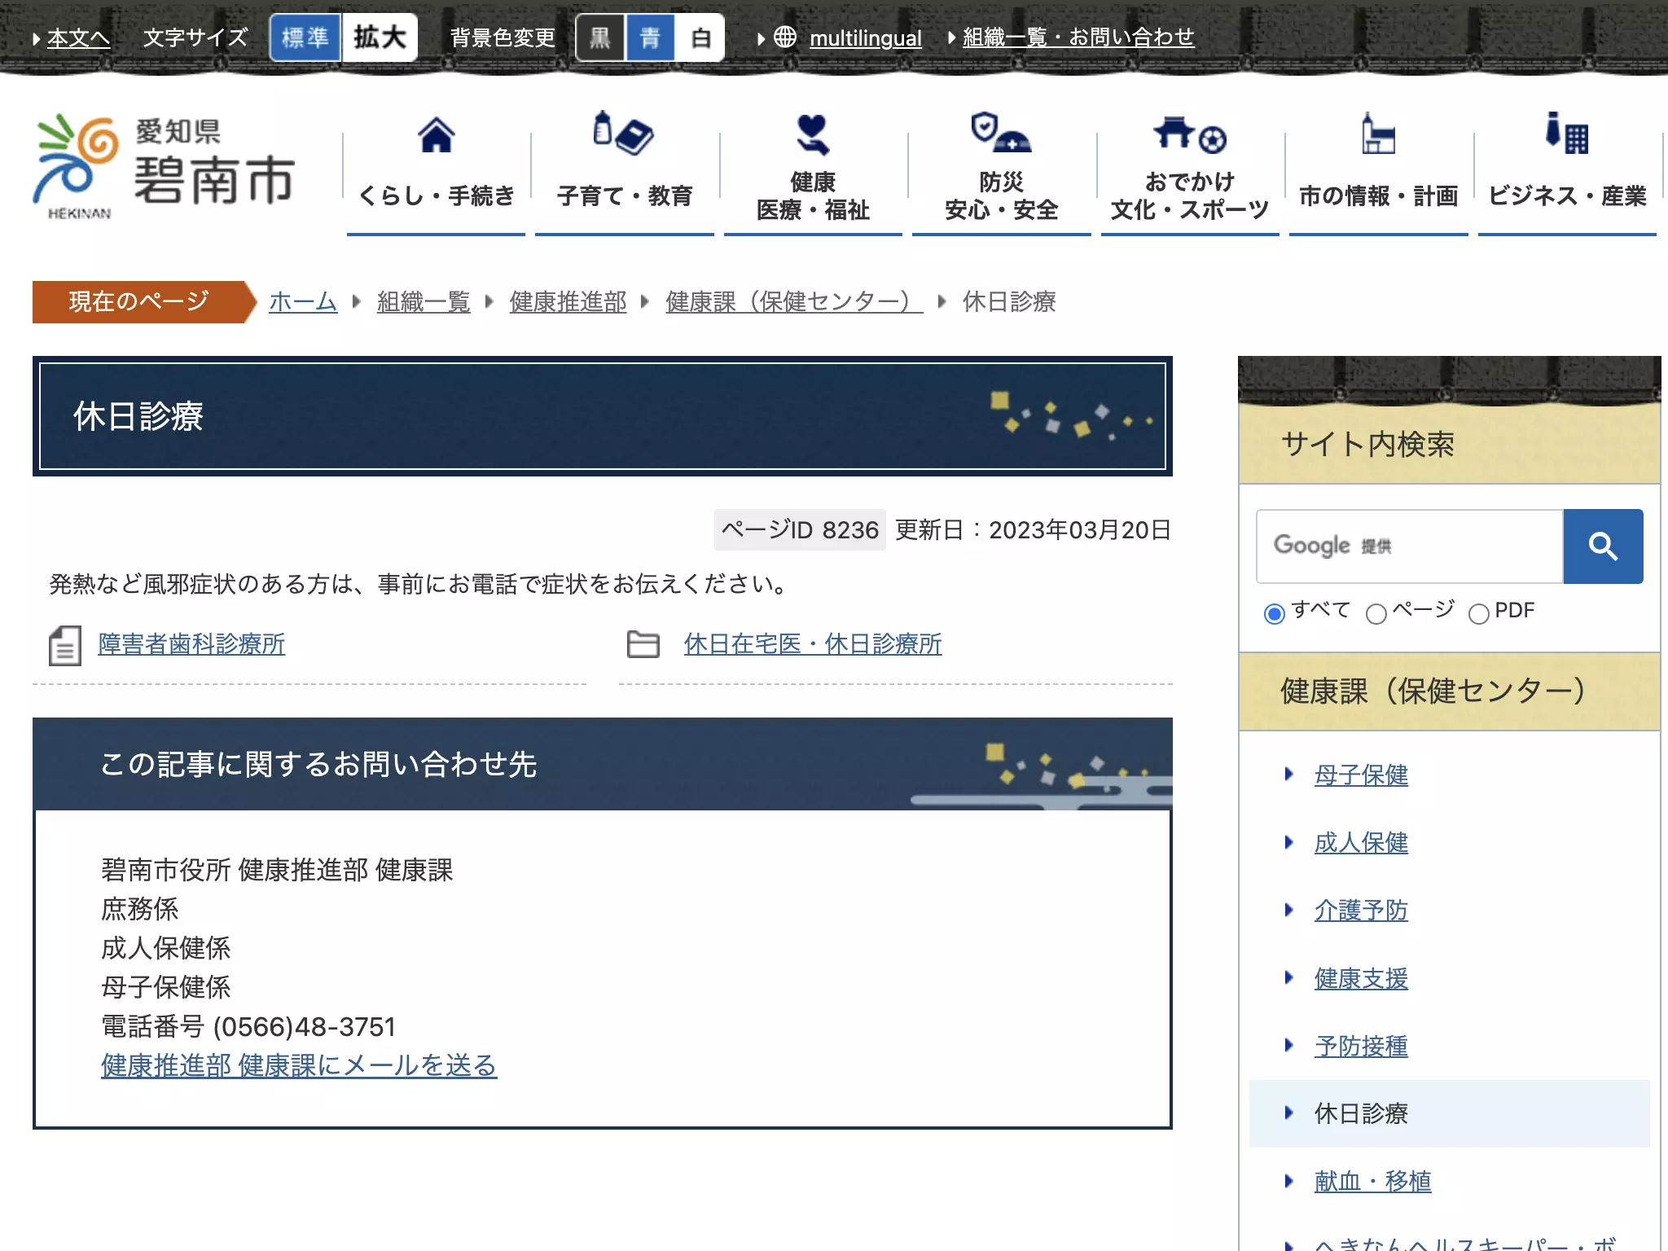
Task: Open the くらし・手続き menu
Action: click(x=437, y=171)
